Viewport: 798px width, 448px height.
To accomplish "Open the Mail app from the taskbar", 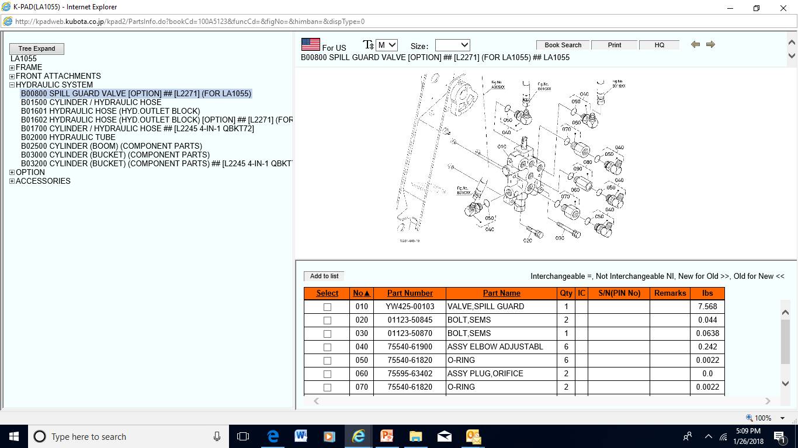I will (x=444, y=436).
